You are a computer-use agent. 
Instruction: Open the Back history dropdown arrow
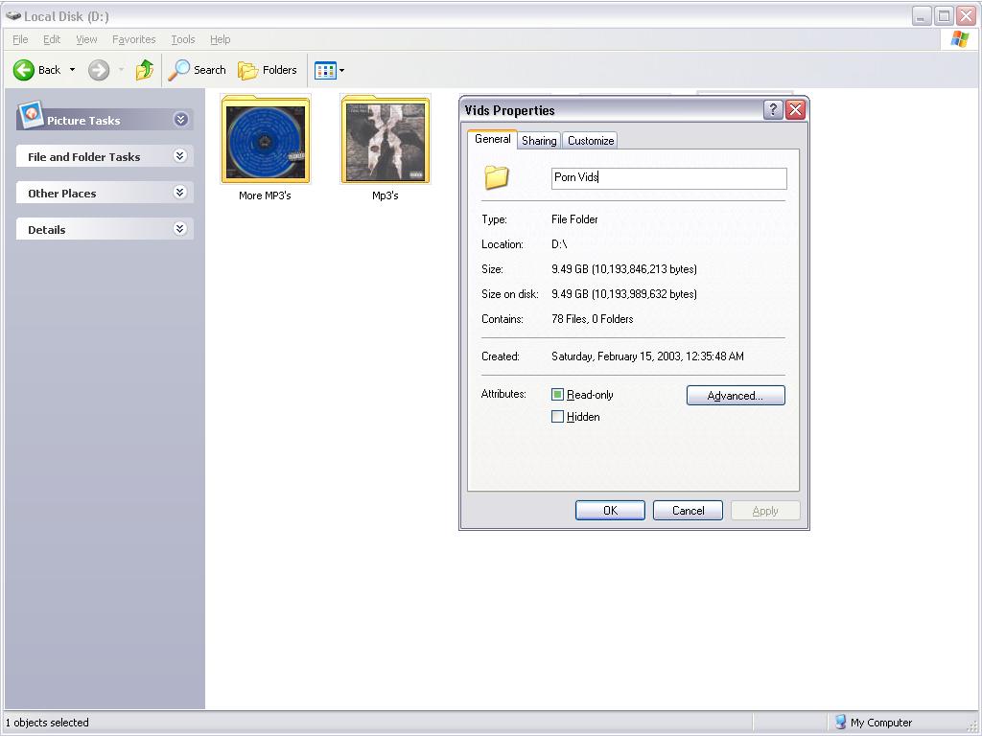(72, 70)
